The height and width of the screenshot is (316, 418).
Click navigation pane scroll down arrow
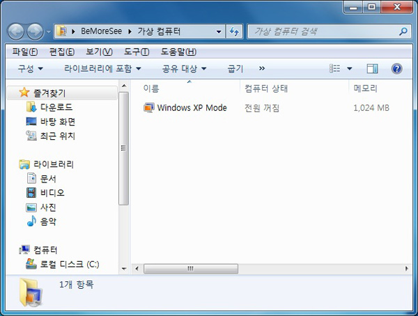(x=124, y=269)
